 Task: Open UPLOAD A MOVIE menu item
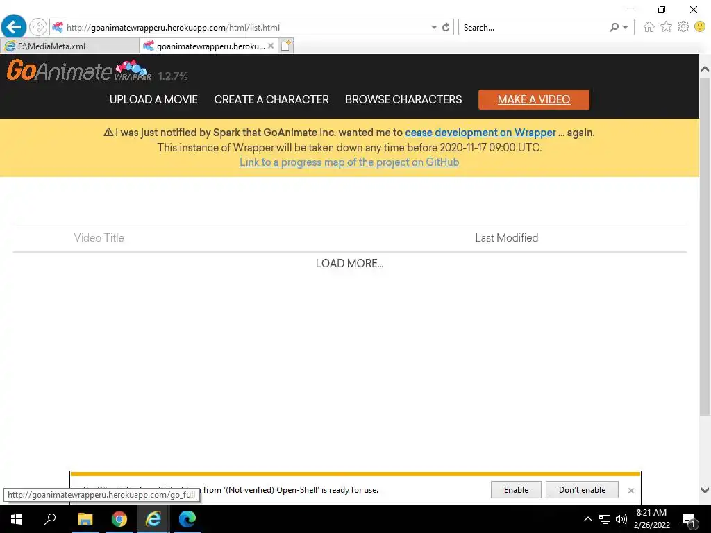click(153, 100)
